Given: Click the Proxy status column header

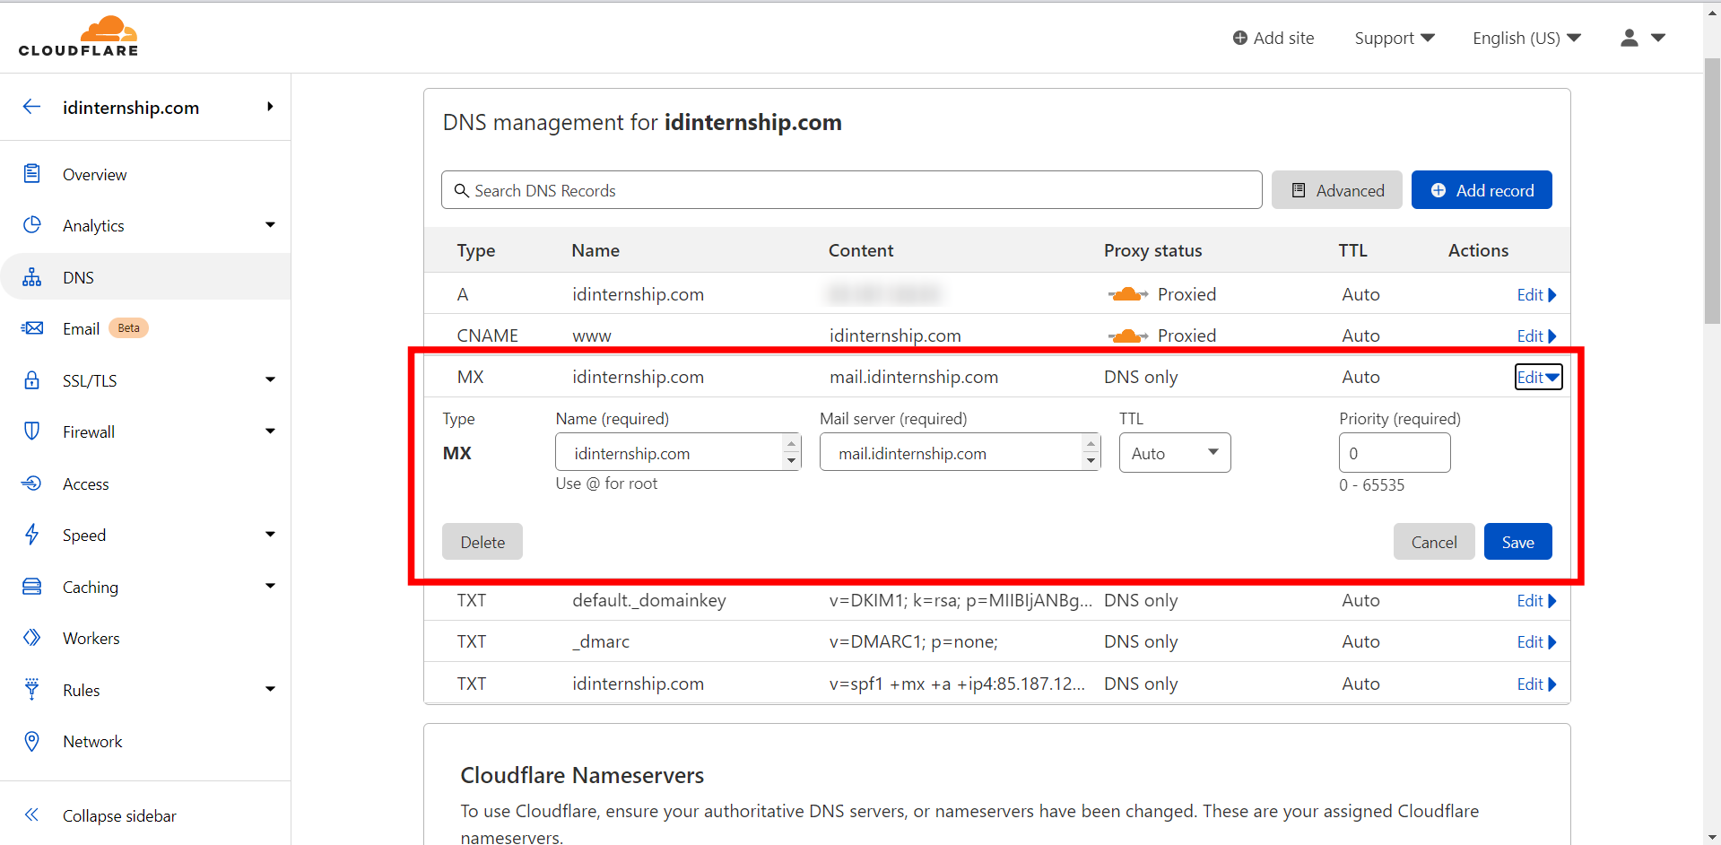Looking at the screenshot, I should [1152, 250].
